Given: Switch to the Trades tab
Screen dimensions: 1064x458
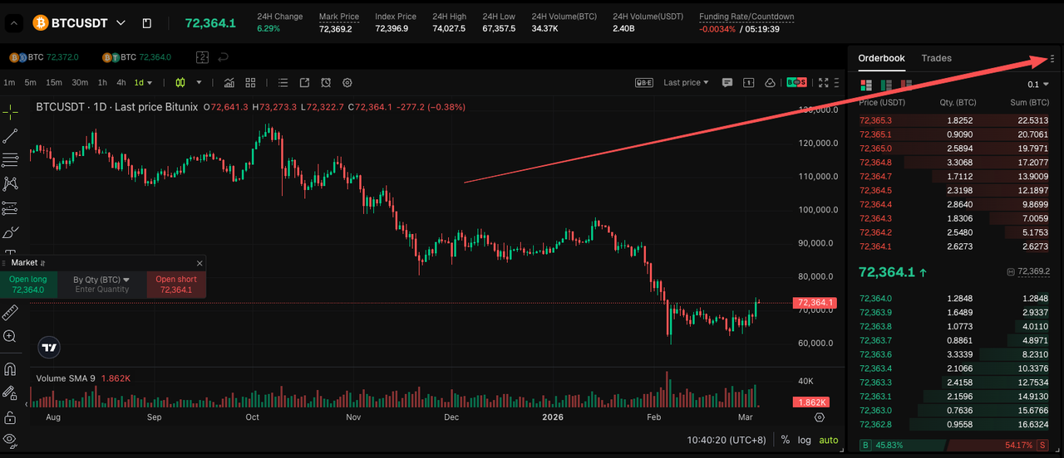Looking at the screenshot, I should 936,58.
